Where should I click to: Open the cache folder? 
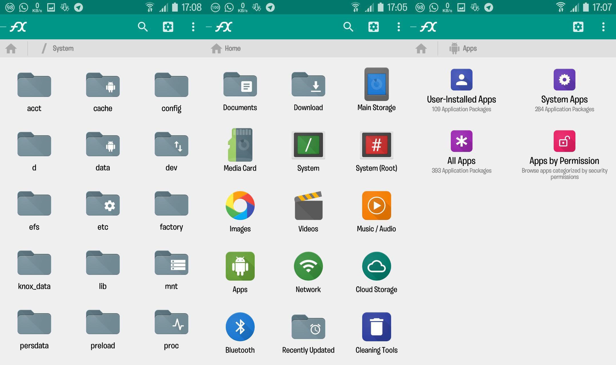pos(103,85)
